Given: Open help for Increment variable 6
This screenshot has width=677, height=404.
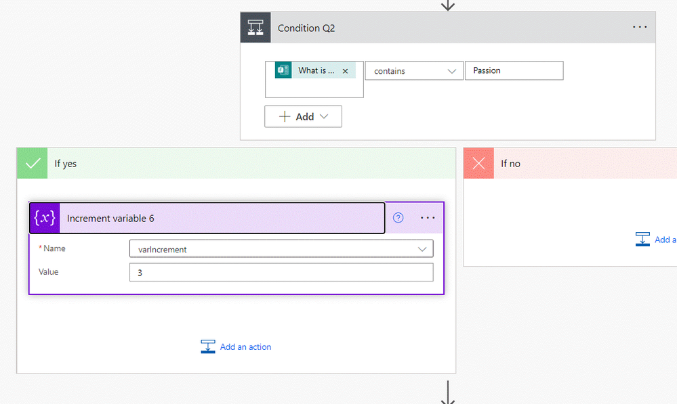Looking at the screenshot, I should (x=398, y=218).
